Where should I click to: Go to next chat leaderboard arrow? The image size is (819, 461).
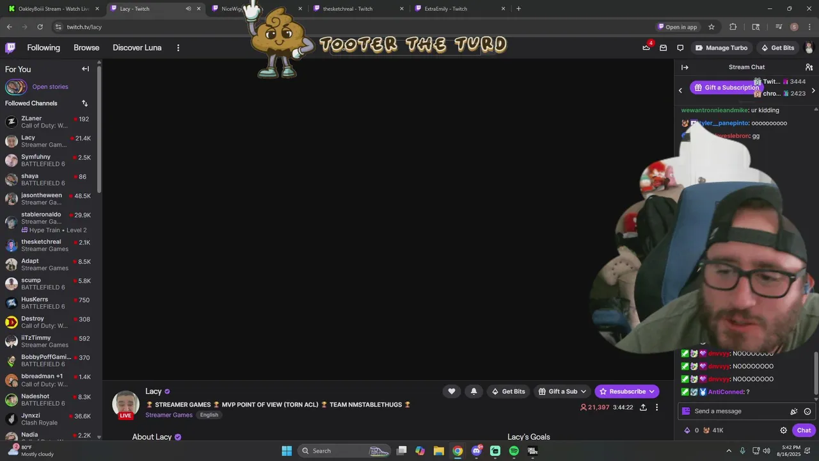click(813, 90)
